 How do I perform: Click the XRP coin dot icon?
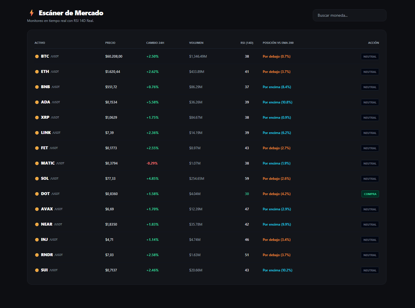[x=37, y=118]
